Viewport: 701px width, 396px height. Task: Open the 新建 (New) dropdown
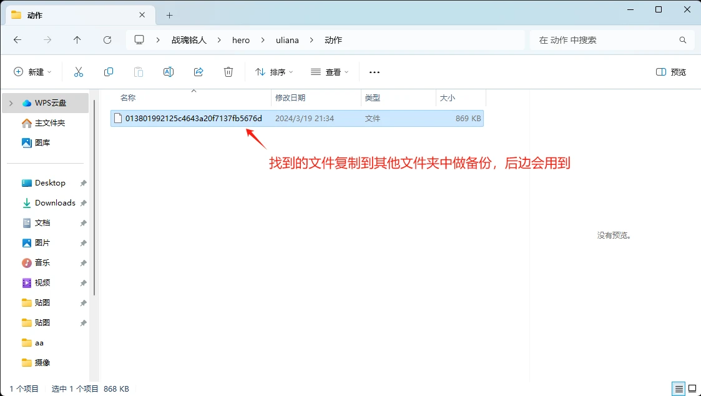[33, 72]
